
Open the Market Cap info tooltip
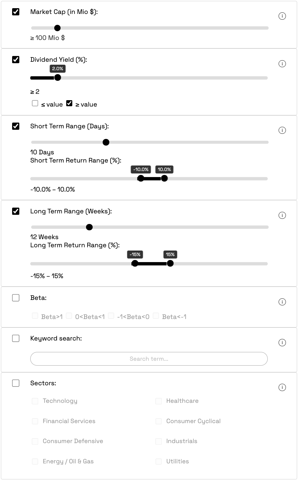click(x=283, y=16)
